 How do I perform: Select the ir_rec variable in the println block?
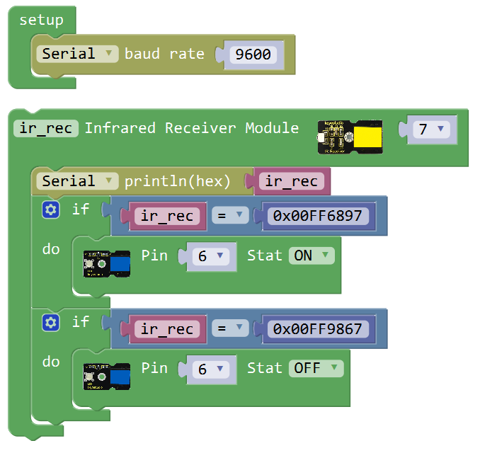click(291, 181)
